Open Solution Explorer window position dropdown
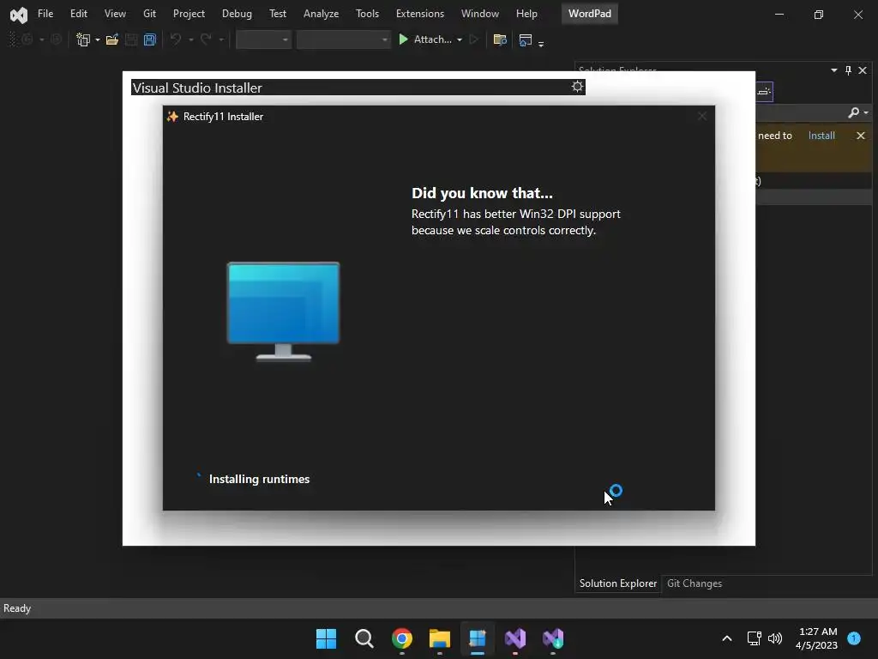The image size is (878, 659). [x=833, y=70]
